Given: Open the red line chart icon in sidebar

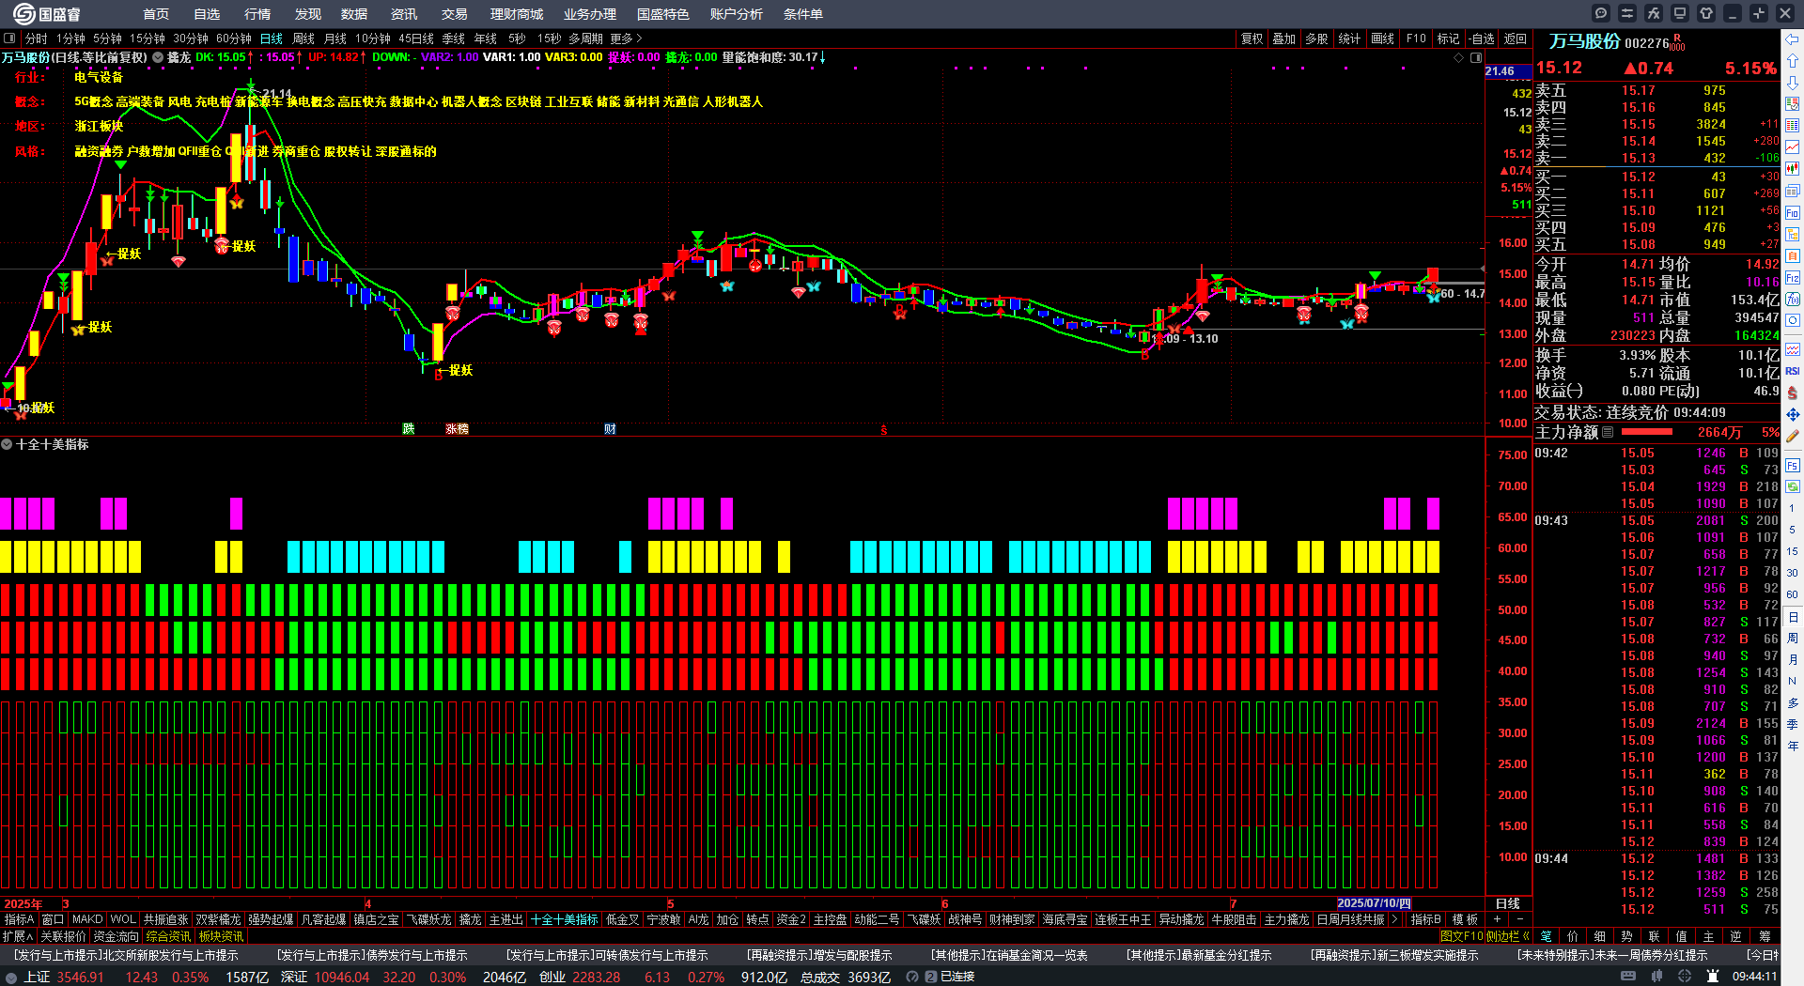Looking at the screenshot, I should [1793, 147].
